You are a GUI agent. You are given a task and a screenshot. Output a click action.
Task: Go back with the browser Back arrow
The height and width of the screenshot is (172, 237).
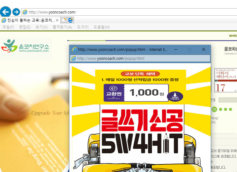point(6,12)
